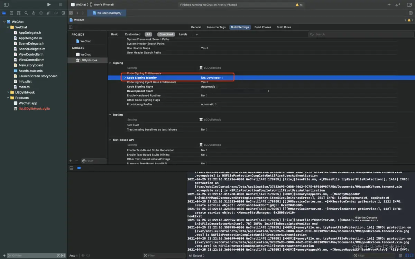
Task: Open the Issue navigator warning icon
Action: coord(34,13)
